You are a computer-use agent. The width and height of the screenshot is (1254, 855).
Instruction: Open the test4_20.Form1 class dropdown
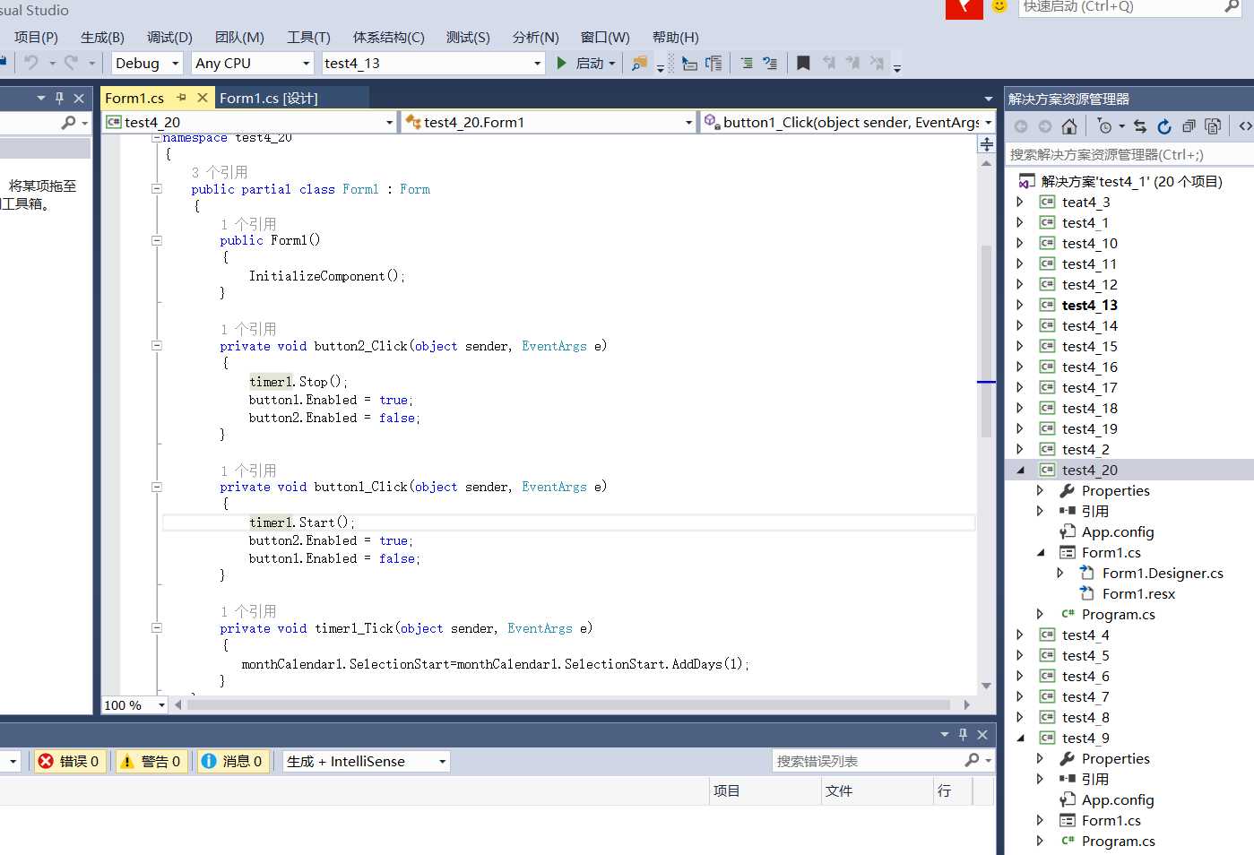(x=549, y=122)
